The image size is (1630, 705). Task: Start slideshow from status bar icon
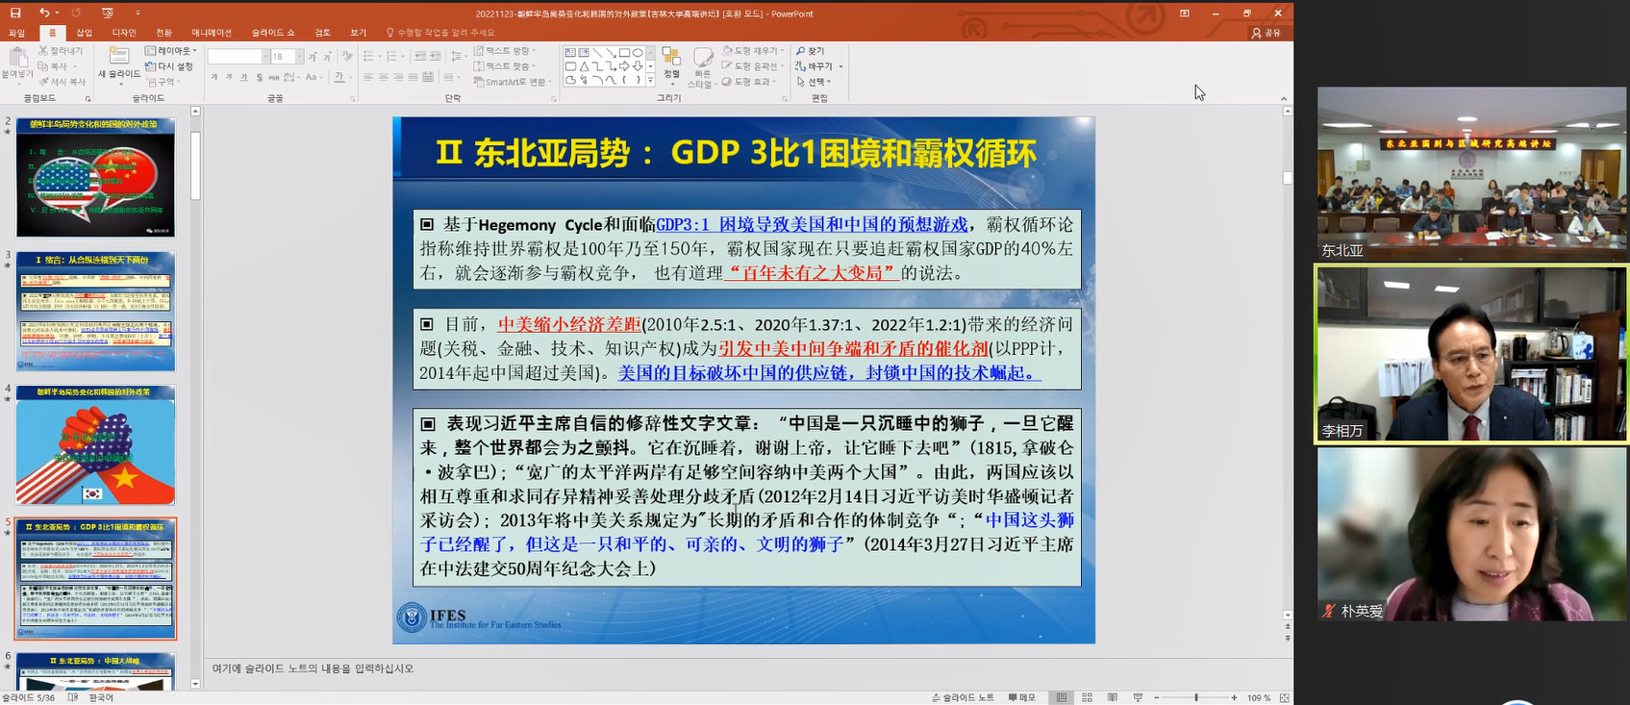tap(1138, 697)
